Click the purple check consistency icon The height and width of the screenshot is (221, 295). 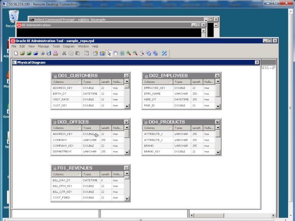point(55,53)
